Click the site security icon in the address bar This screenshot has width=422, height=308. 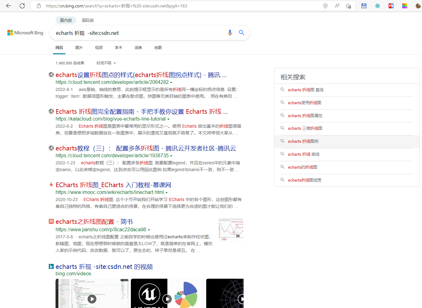point(39,6)
